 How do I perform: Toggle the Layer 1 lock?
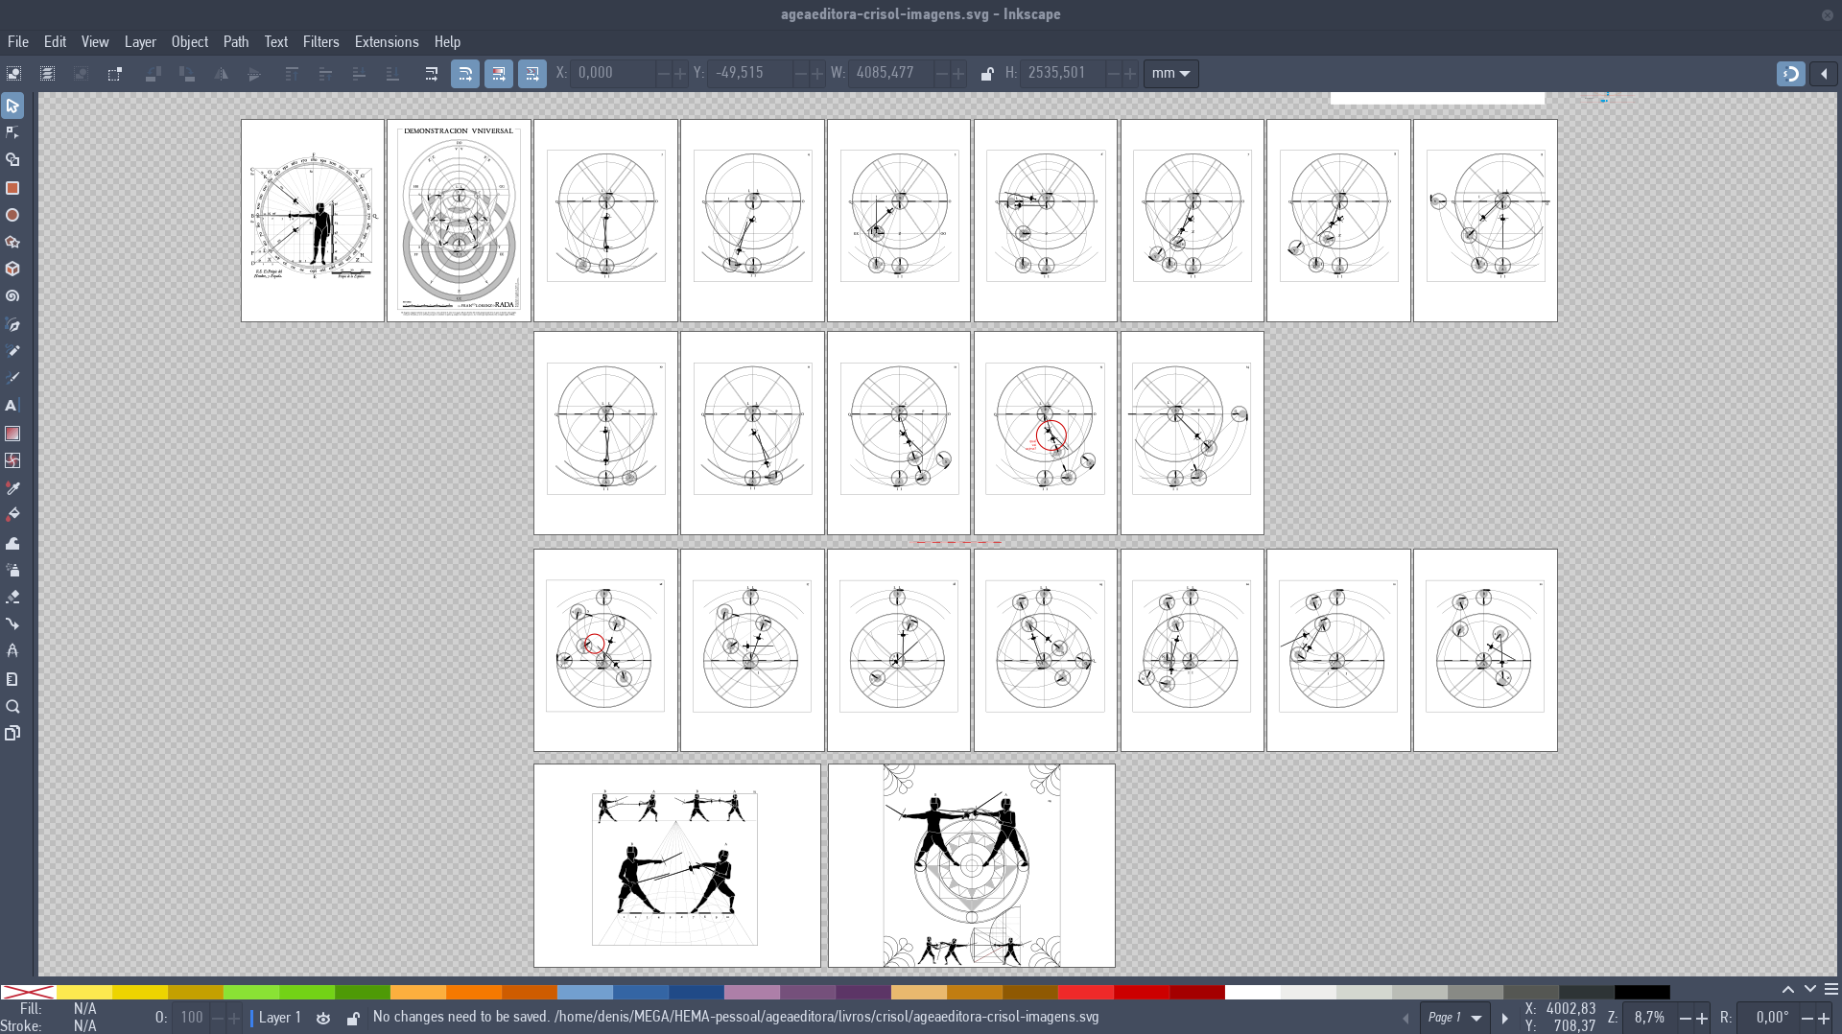353,1018
